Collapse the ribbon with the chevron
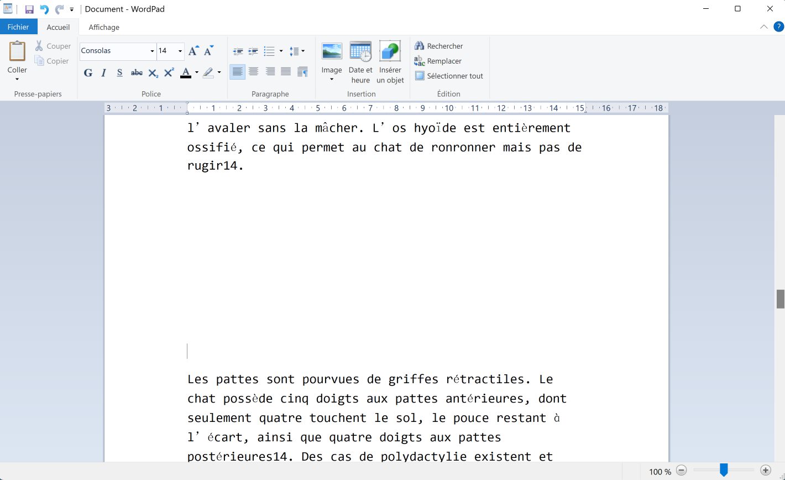This screenshot has height=480, width=785. (x=764, y=27)
